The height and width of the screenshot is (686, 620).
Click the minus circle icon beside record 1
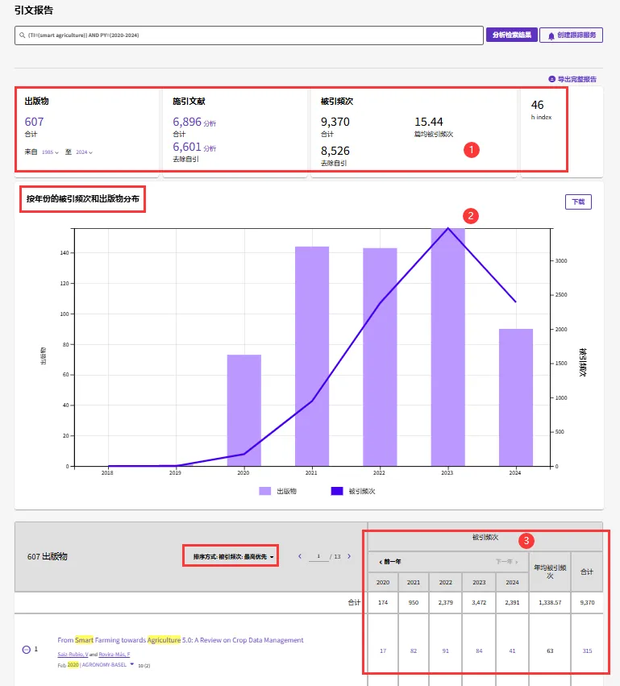(26, 649)
